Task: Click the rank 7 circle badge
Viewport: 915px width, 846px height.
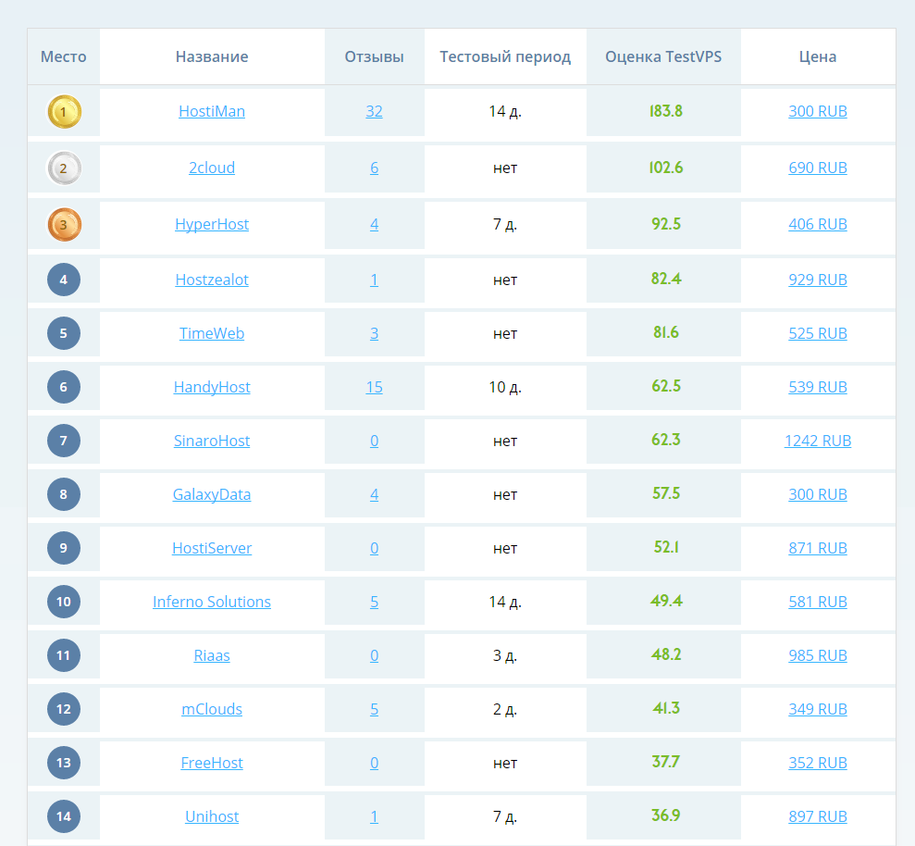Action: pos(64,441)
